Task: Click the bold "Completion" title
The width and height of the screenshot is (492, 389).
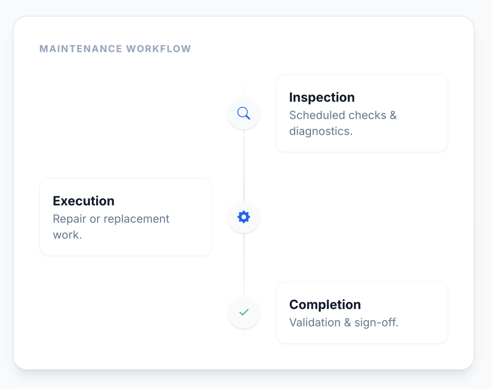Action: tap(325, 305)
